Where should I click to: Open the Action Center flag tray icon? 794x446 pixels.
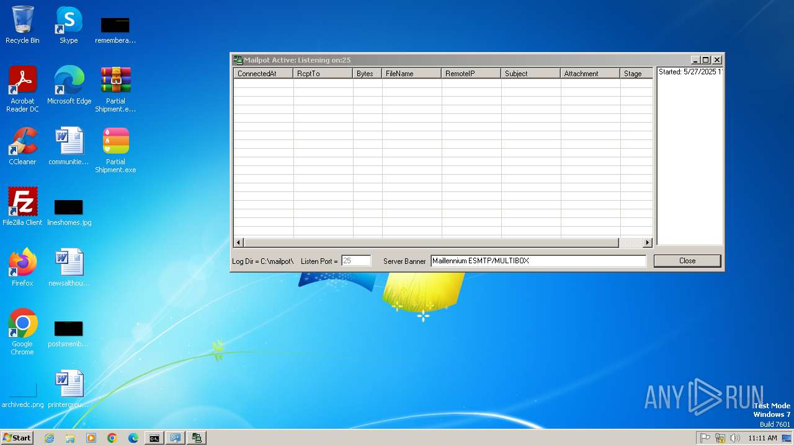coord(705,438)
